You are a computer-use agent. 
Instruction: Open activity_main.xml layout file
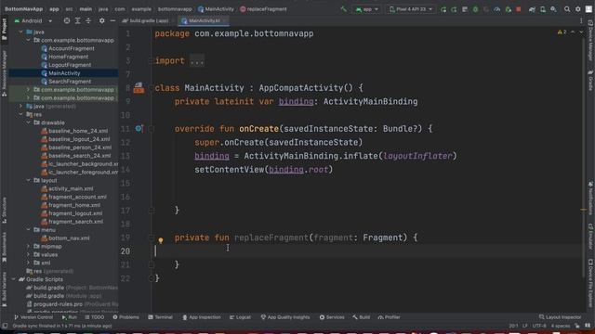pos(71,188)
